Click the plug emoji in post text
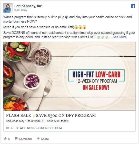 [66, 17]
